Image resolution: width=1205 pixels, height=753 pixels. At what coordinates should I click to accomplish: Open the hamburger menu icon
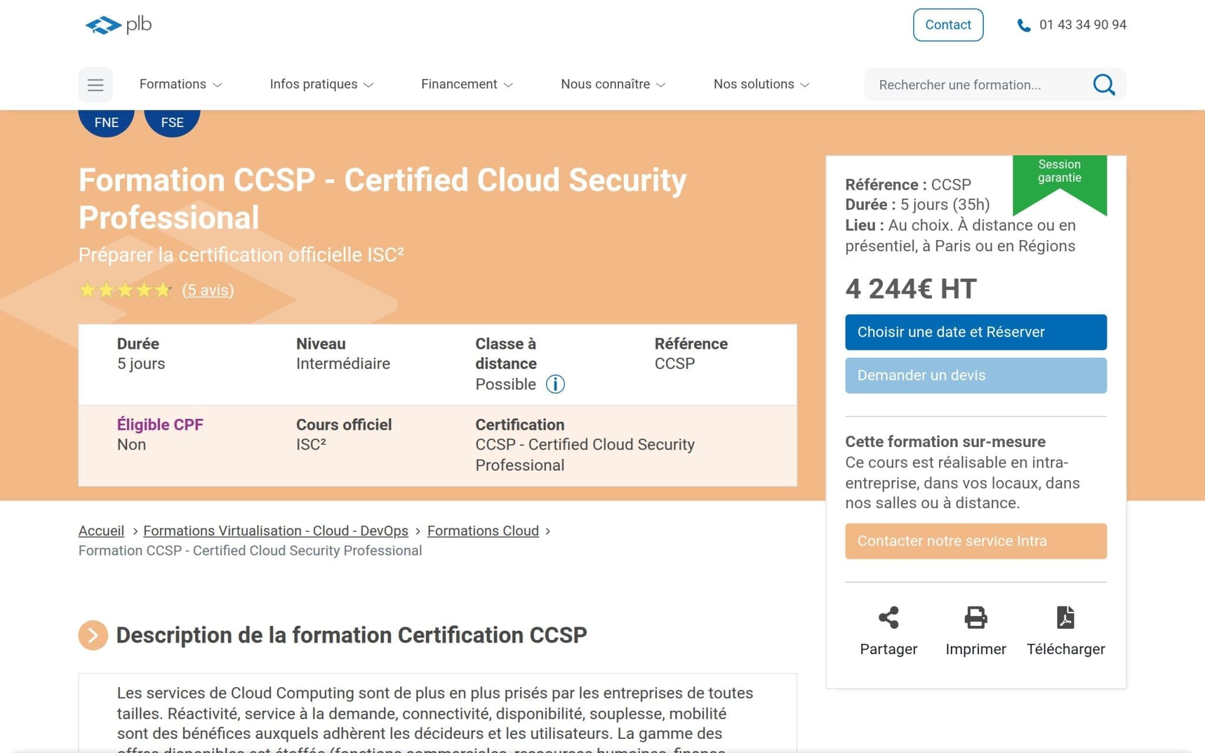click(95, 85)
